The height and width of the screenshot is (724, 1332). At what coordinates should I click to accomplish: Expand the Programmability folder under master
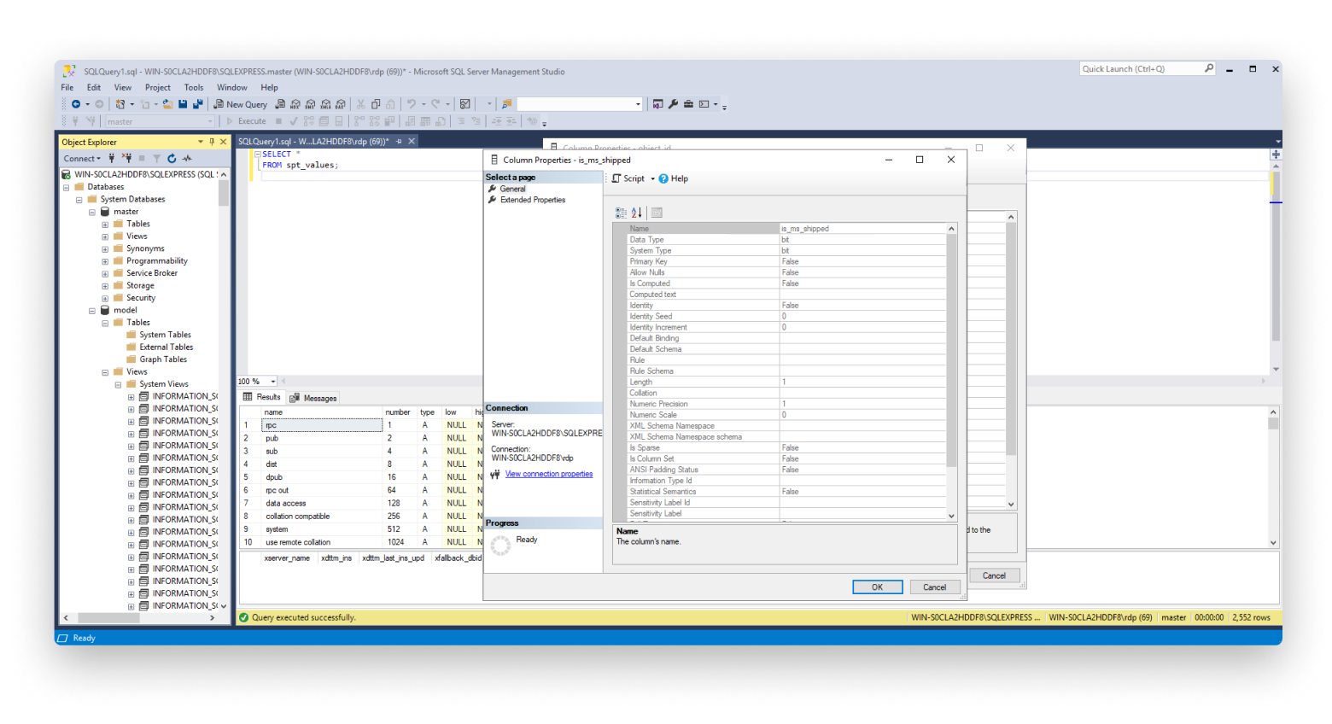click(105, 261)
